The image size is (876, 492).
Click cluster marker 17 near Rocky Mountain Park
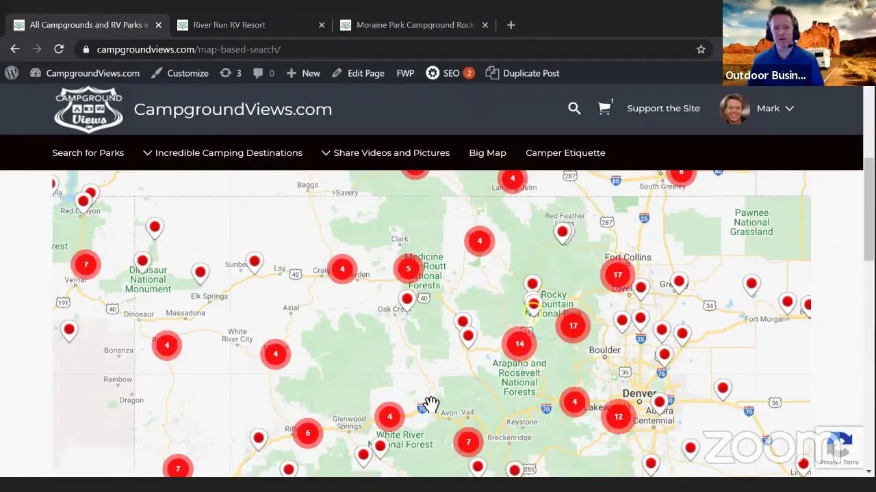point(573,326)
